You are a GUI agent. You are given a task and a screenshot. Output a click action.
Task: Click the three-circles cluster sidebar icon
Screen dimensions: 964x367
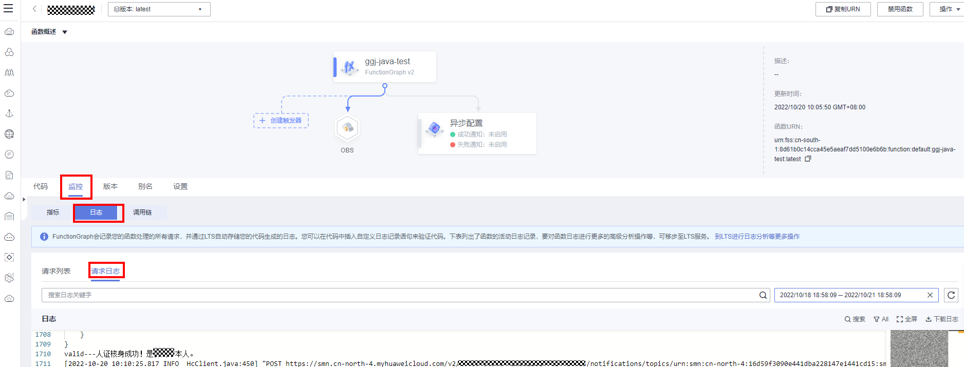(9, 52)
